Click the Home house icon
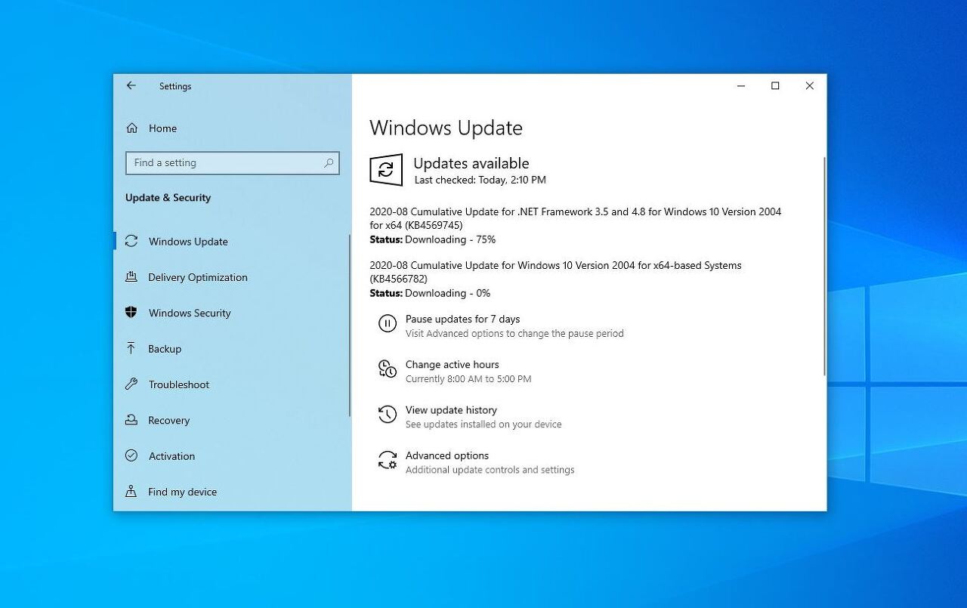Screen dimensions: 967x608 pos(132,128)
